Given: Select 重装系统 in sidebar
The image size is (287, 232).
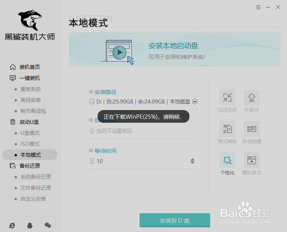Looking at the screenshot, I should [30, 89].
